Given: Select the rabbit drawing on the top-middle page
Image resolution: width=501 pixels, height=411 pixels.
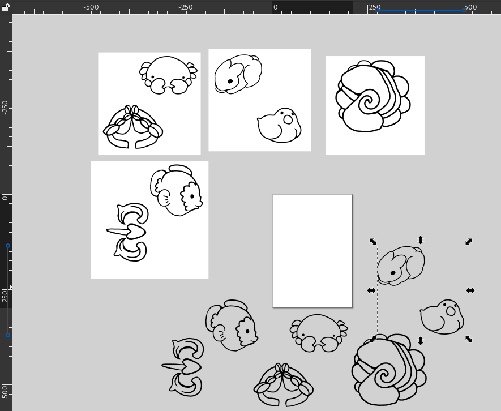Looking at the screenshot, I should pos(237,74).
